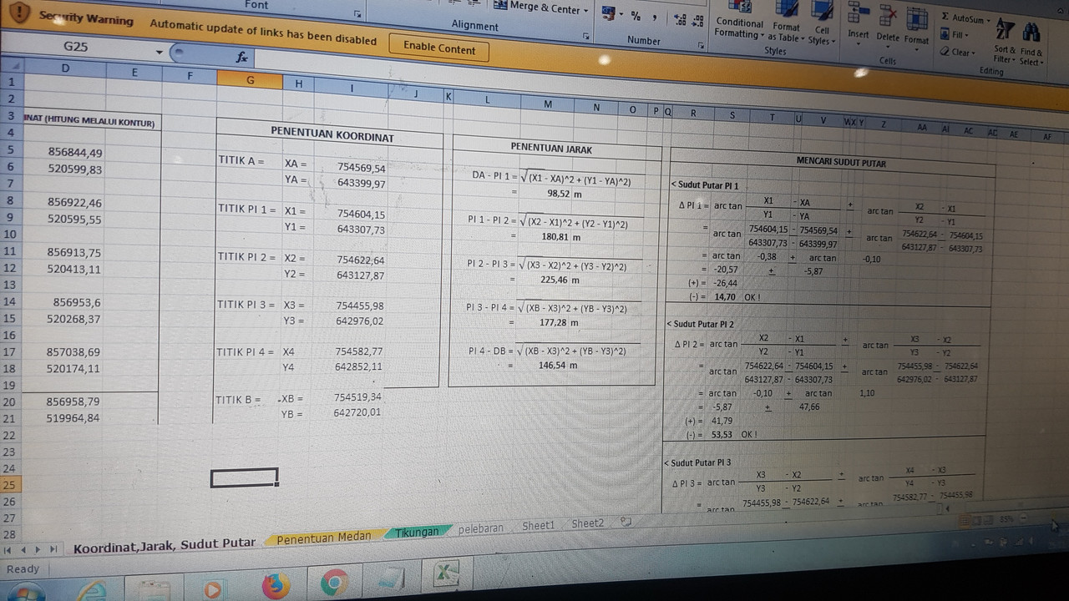
Task: Go to next sheet navigation arrow
Action: [x=38, y=549]
